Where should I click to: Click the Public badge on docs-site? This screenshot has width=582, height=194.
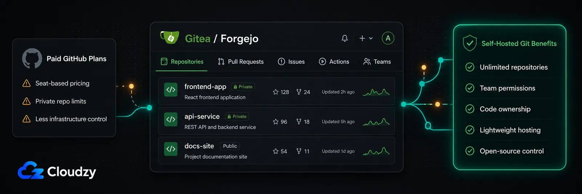pos(230,146)
